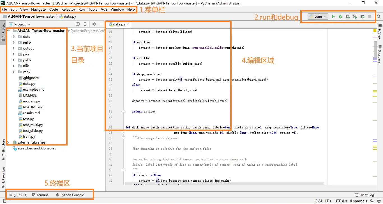Screen dimensions: 383x204
Task: Open the Tools menu
Action: pyautogui.click(x=93, y=10)
